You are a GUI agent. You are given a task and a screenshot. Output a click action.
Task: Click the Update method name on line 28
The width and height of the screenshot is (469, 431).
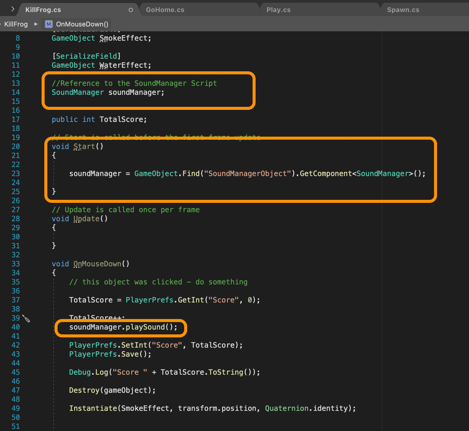[x=87, y=219]
